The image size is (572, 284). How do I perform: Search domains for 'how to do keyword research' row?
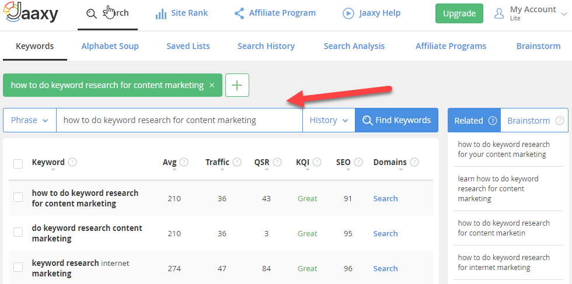point(385,199)
